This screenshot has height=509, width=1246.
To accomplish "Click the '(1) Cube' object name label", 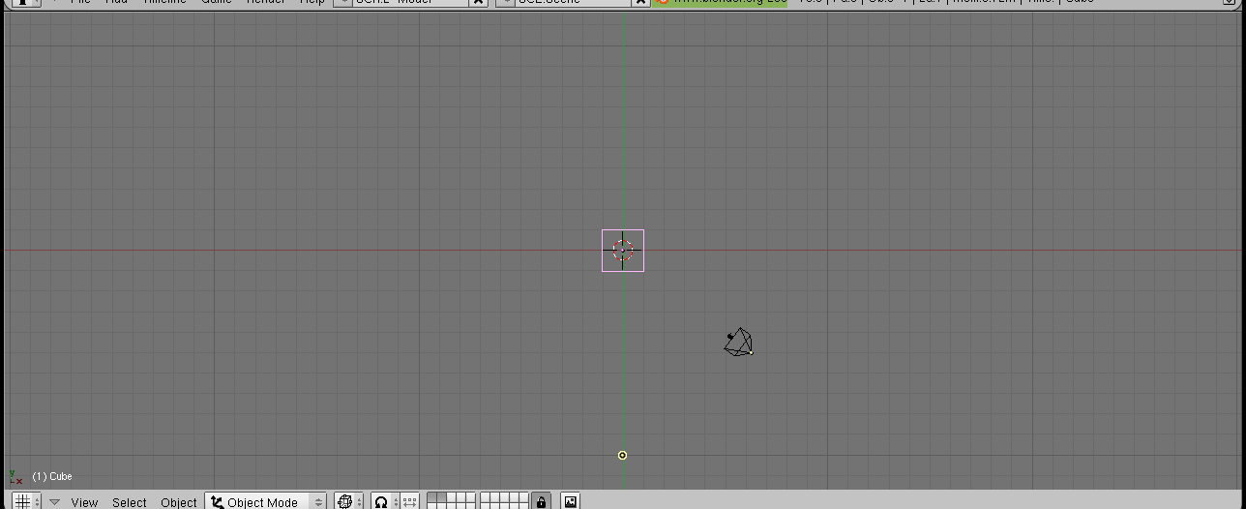I will pos(52,476).
